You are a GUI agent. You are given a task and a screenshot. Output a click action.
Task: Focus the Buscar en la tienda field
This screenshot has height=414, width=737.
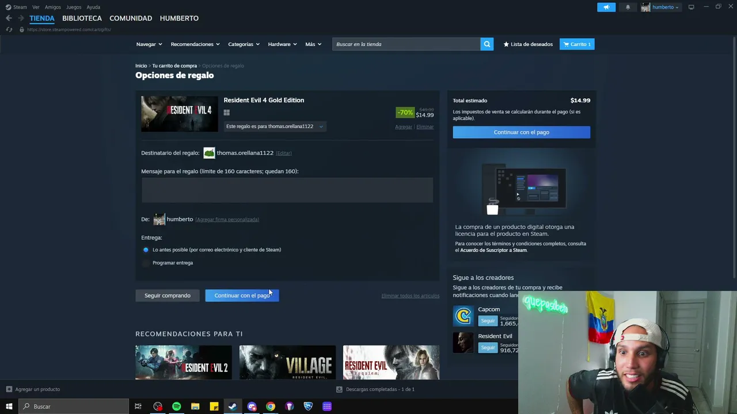click(406, 44)
